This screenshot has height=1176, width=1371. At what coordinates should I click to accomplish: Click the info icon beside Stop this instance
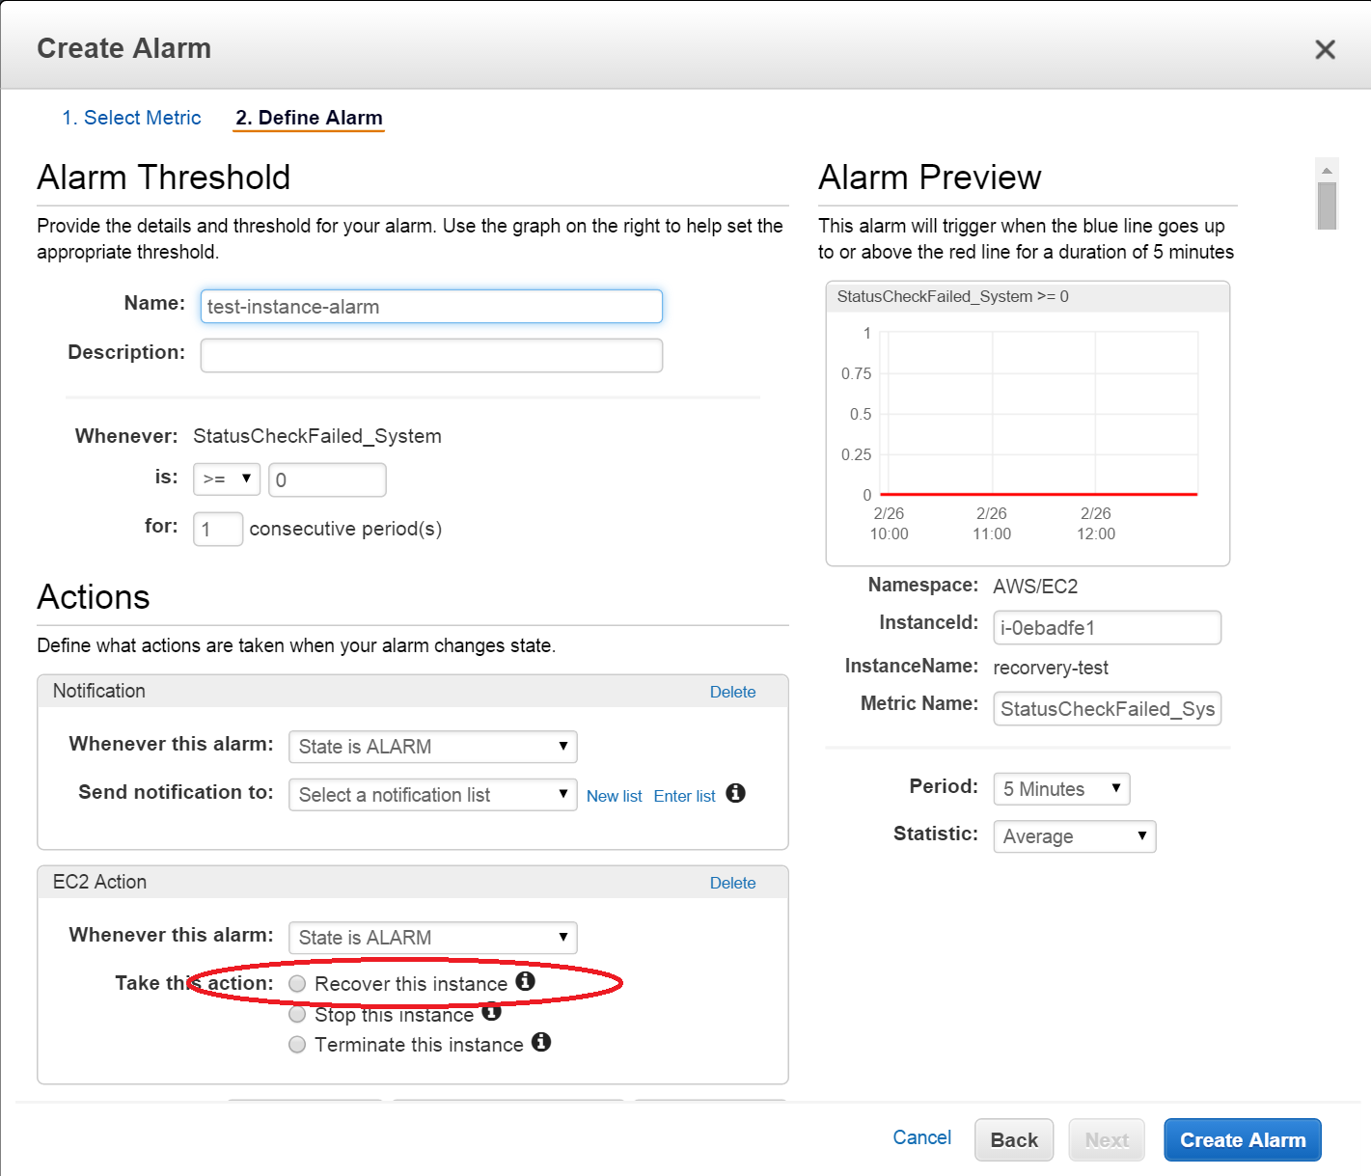point(492,1013)
